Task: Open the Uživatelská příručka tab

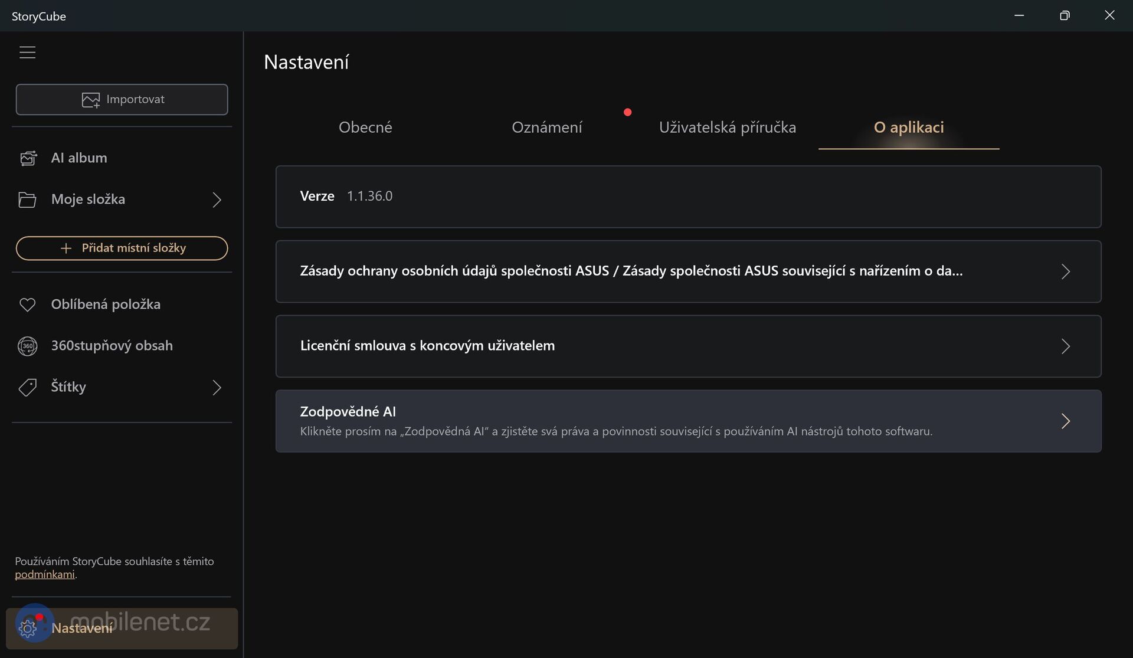Action: [x=727, y=127]
